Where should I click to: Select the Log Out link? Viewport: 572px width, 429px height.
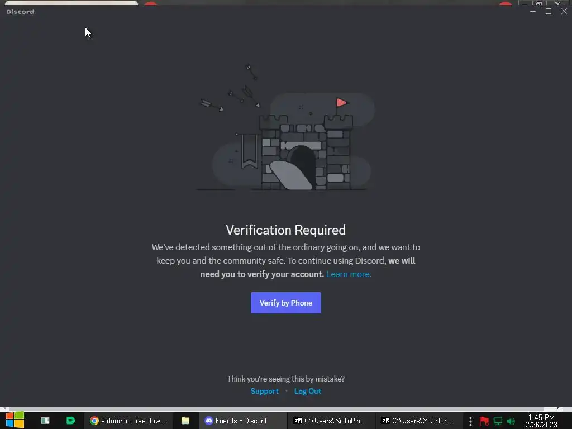(308, 391)
